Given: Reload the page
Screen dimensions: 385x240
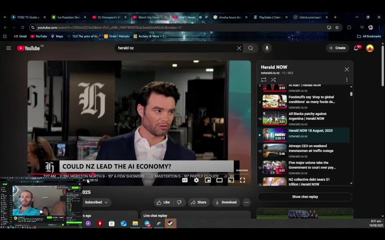Looking at the screenshot, I should point(22,27).
